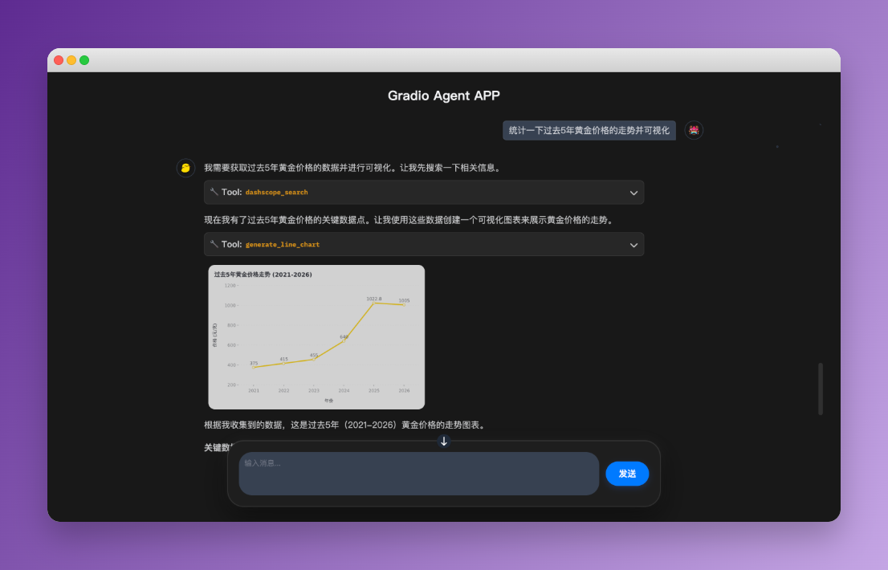
Task: Click the Gradio Agent APP title
Action: pyautogui.click(x=443, y=96)
